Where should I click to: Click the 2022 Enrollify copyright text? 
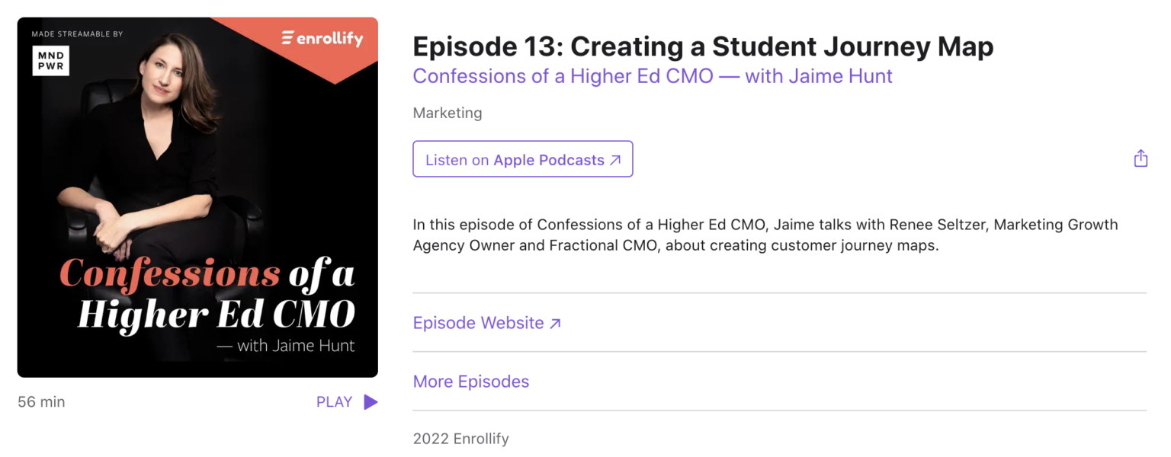point(460,438)
